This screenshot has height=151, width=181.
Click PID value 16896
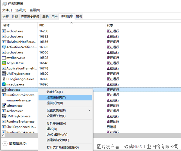44,84
